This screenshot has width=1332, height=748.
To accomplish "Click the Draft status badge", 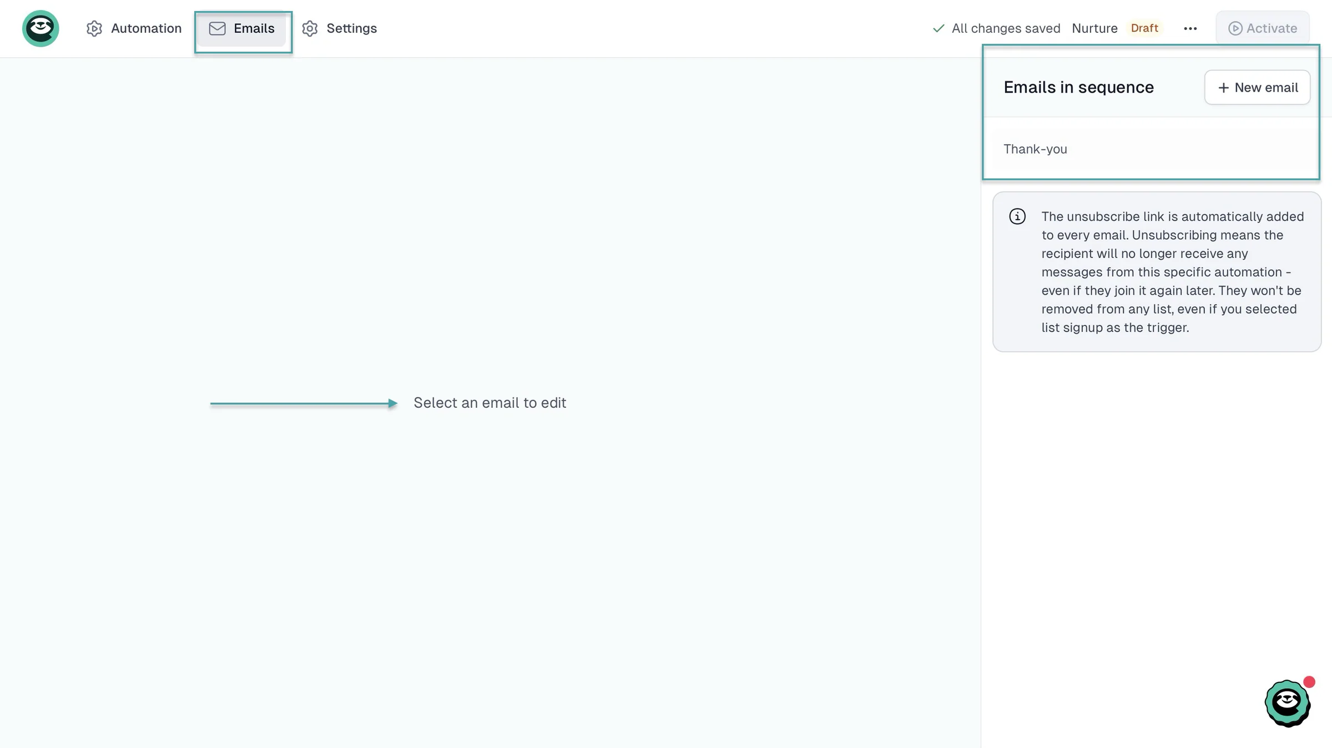I will pyautogui.click(x=1144, y=28).
